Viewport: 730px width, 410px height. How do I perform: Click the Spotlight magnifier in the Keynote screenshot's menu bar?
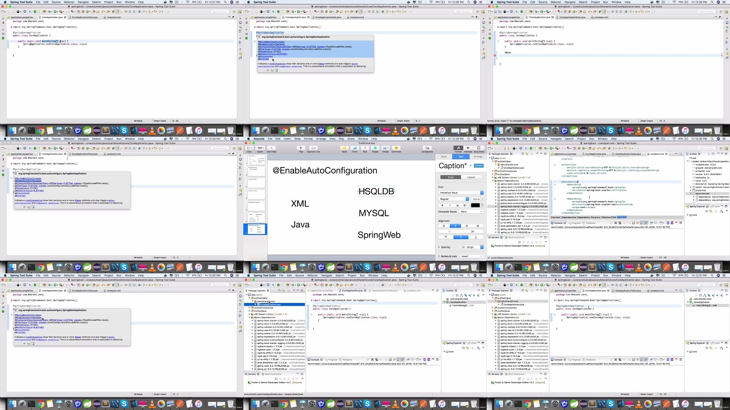click(468, 139)
